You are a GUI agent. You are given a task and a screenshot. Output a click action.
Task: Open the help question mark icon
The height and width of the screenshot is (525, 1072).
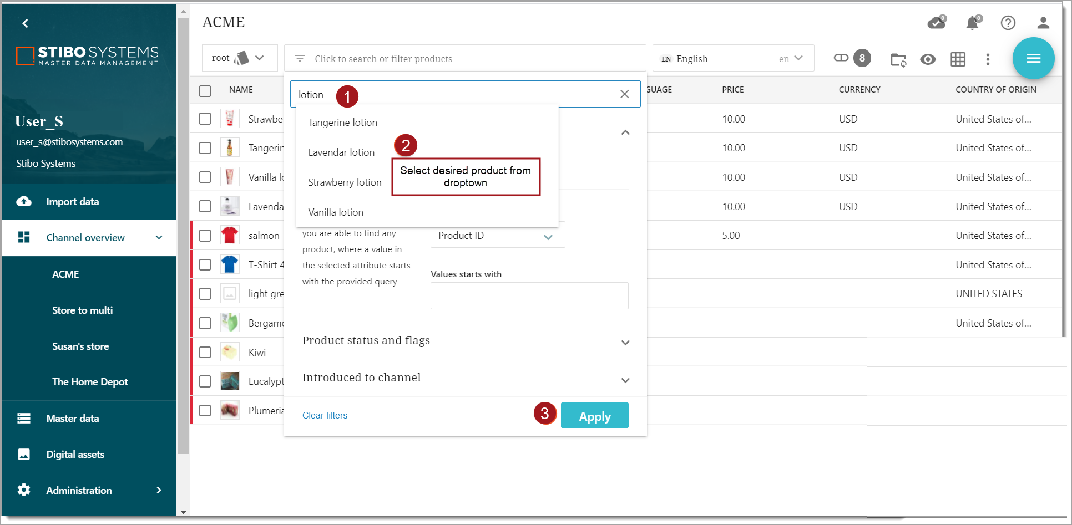1008,23
